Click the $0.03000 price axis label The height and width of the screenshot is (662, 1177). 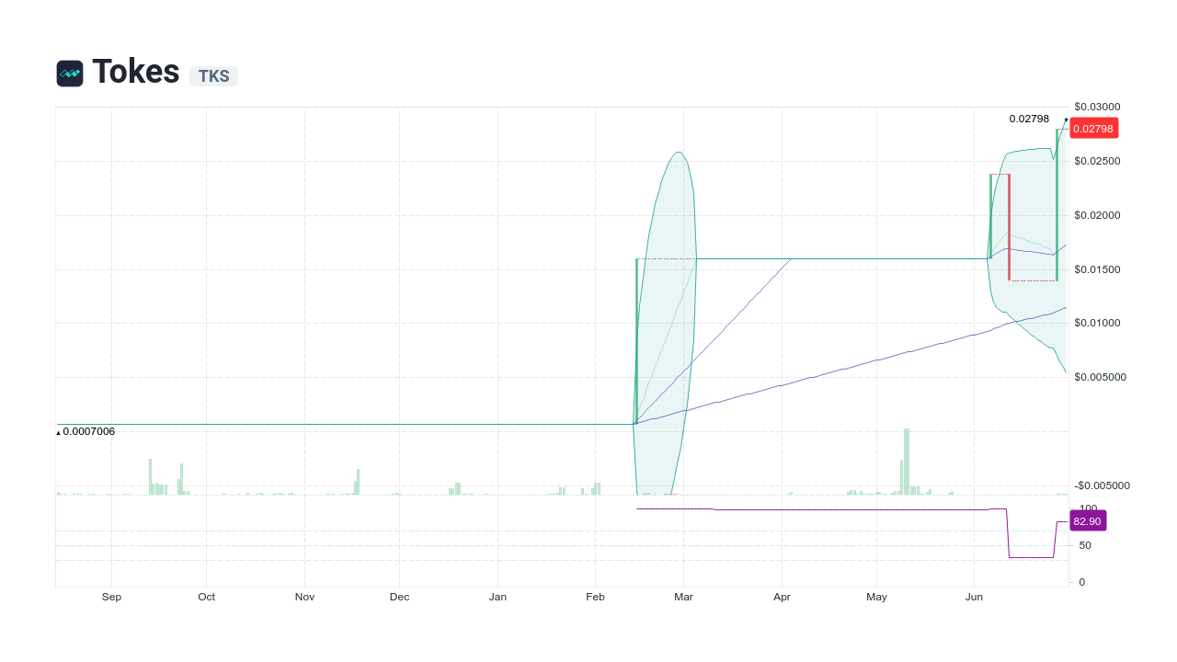click(1097, 107)
